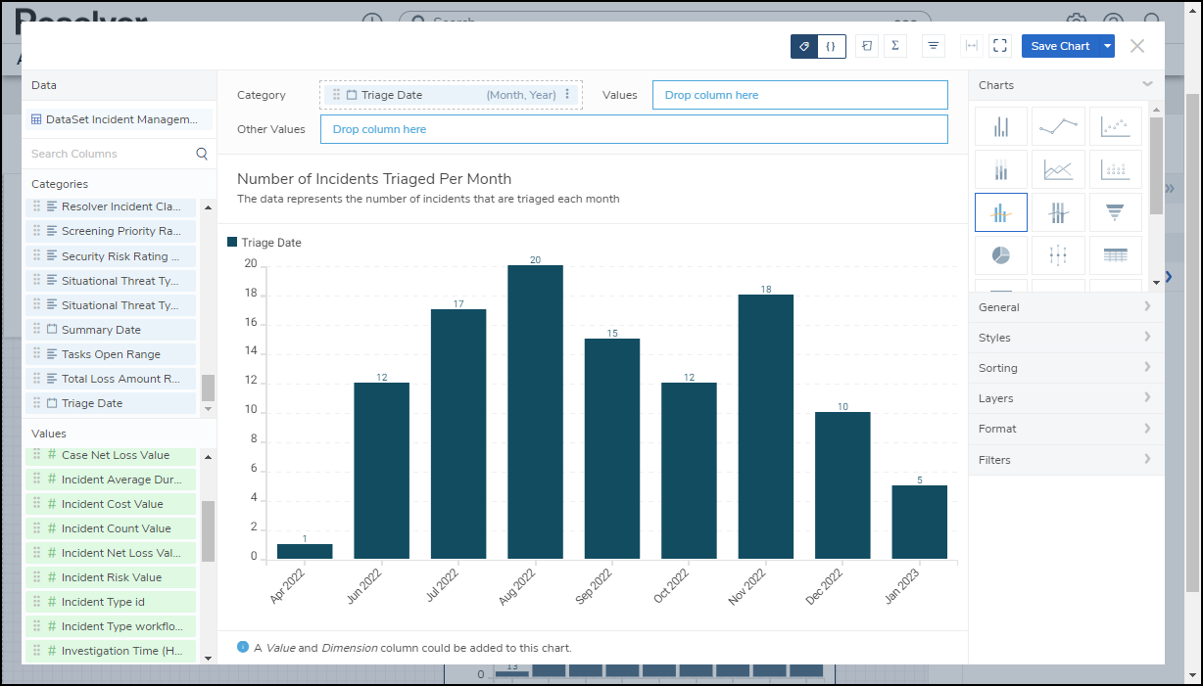Click the Search Columns input field

click(111, 154)
